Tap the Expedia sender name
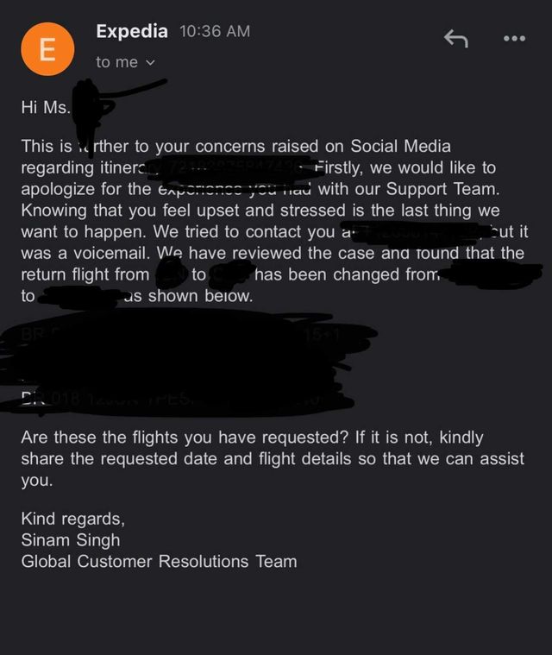Viewport: 552px width, 655px height. [132, 31]
